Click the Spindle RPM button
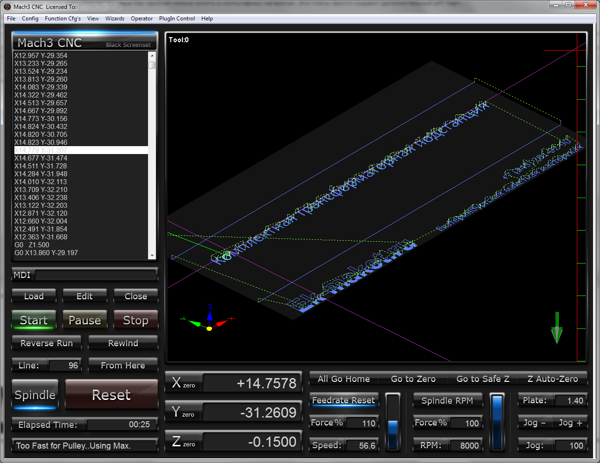Viewport: 600px width, 463px height. [447, 400]
